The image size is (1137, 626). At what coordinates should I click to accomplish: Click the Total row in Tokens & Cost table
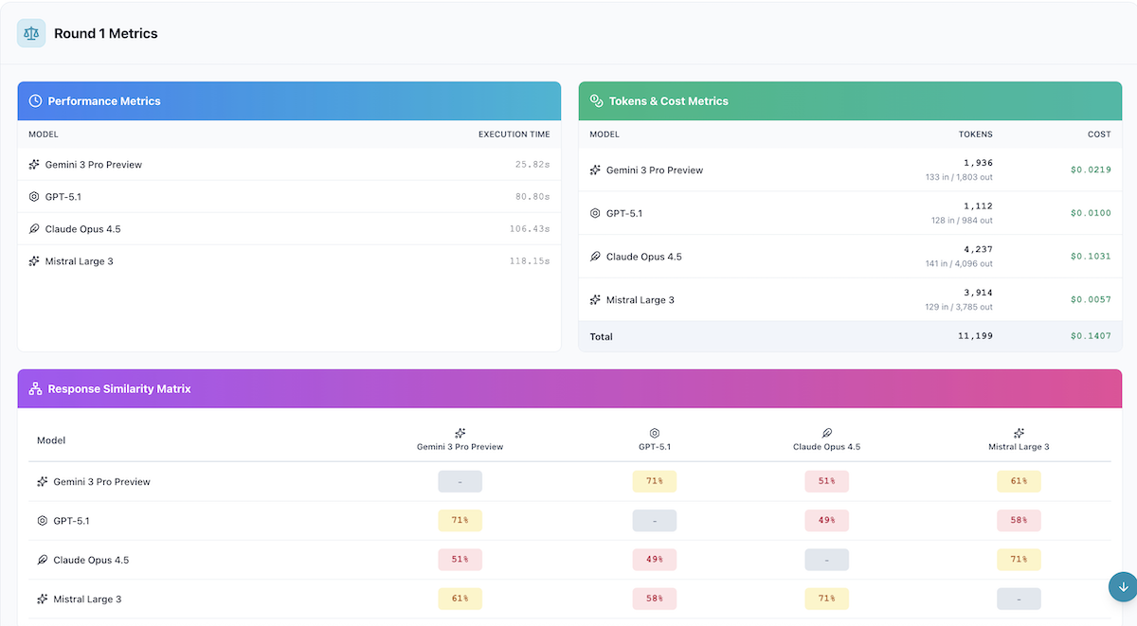[850, 337]
